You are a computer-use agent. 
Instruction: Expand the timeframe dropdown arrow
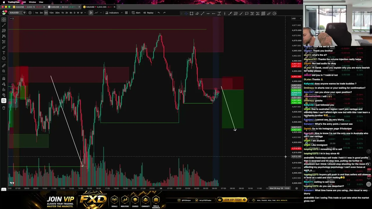(85, 13)
